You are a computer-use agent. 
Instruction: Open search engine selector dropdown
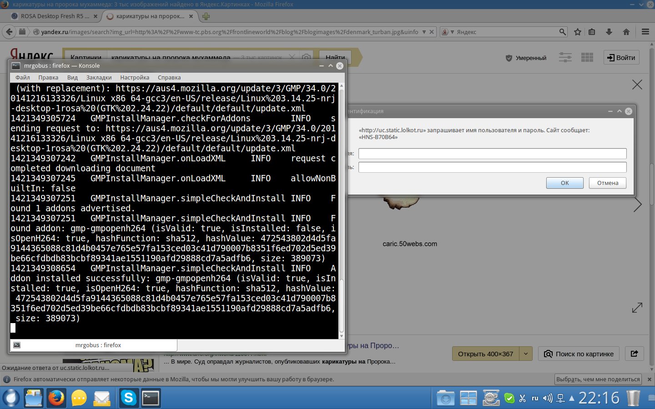[448, 32]
